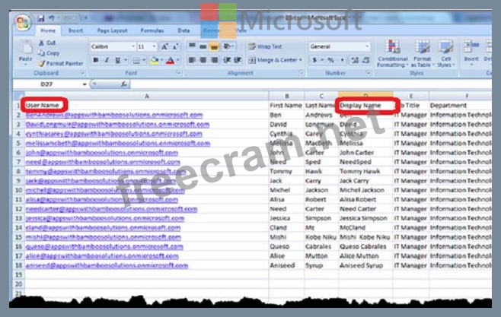Align text right
The width and height of the screenshot is (501, 317).
point(215,60)
